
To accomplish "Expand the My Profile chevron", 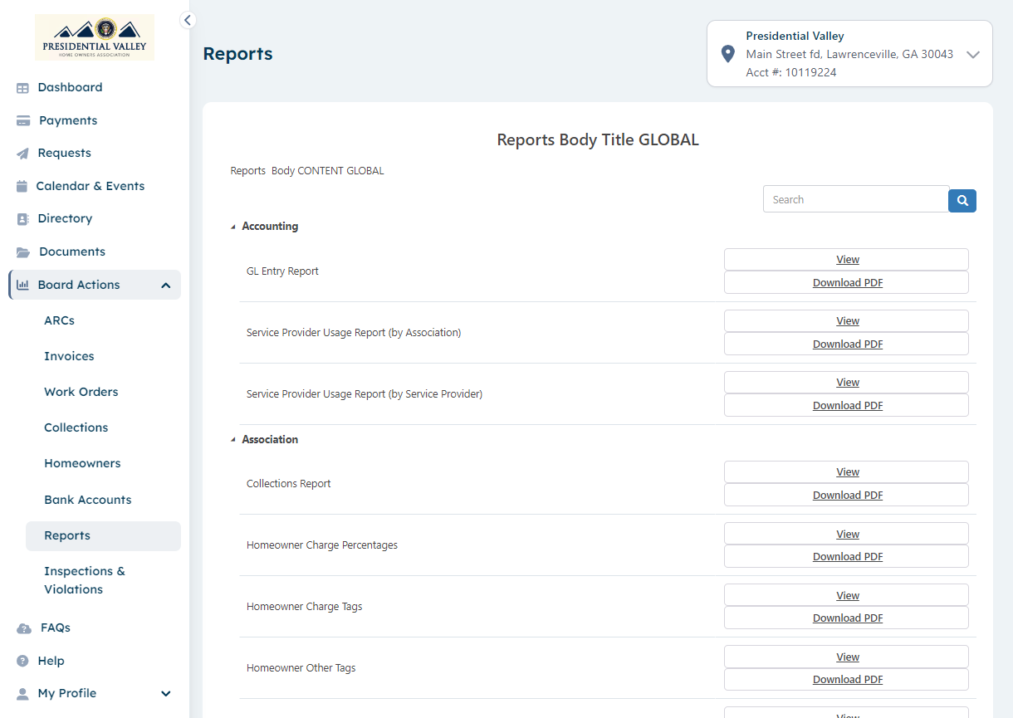I will [x=166, y=694].
